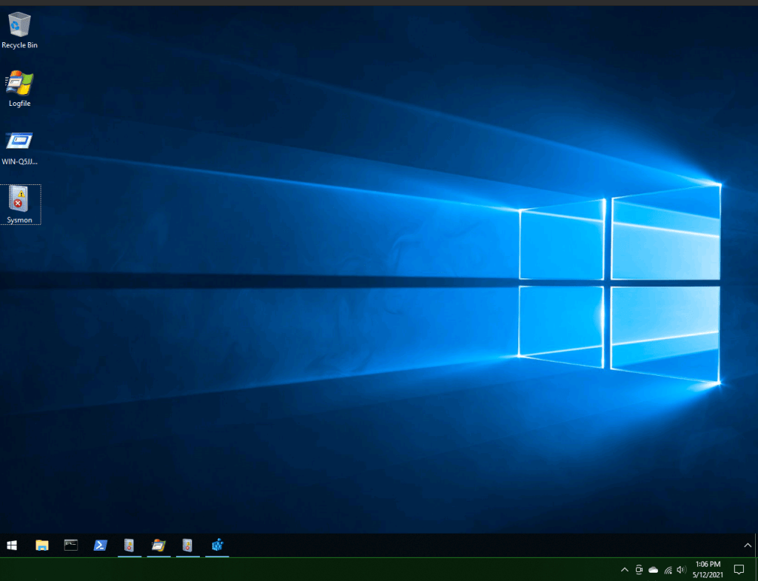Open the Windows Start menu

(12, 545)
